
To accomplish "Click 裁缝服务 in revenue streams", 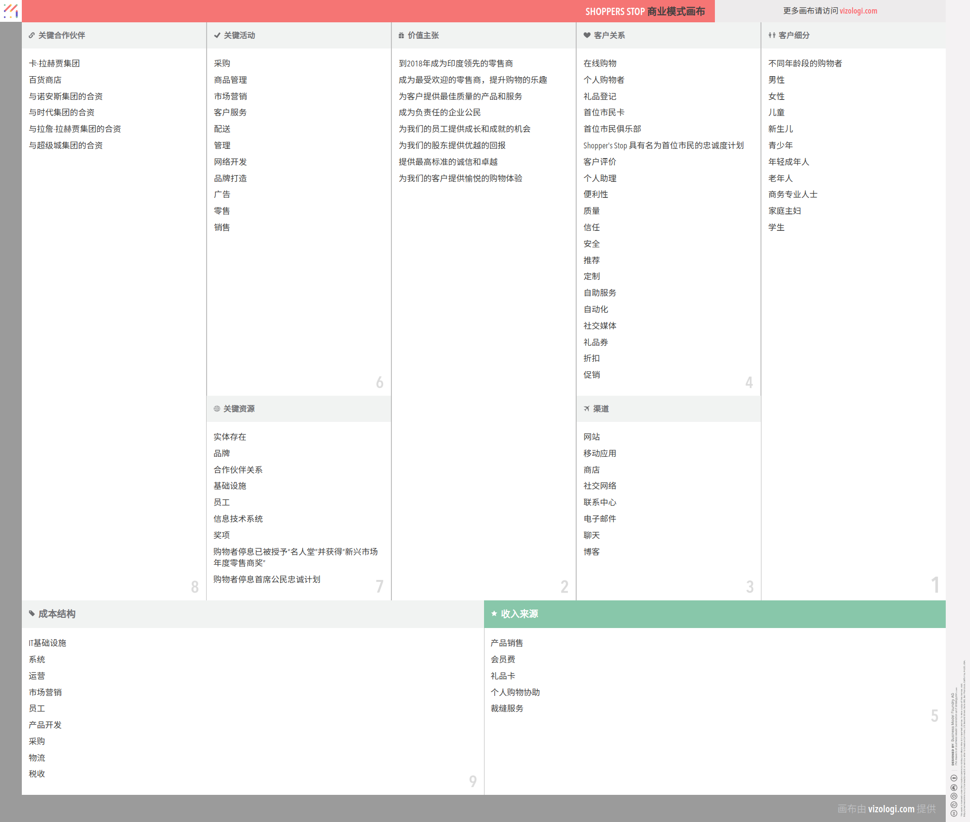I will pyautogui.click(x=507, y=709).
